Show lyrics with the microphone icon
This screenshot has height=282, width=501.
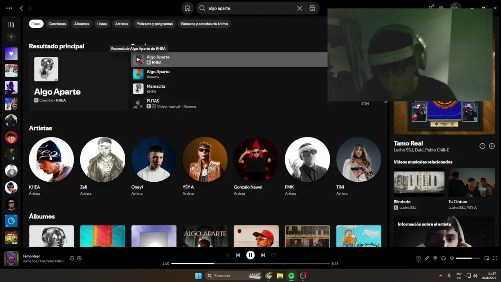point(427,258)
